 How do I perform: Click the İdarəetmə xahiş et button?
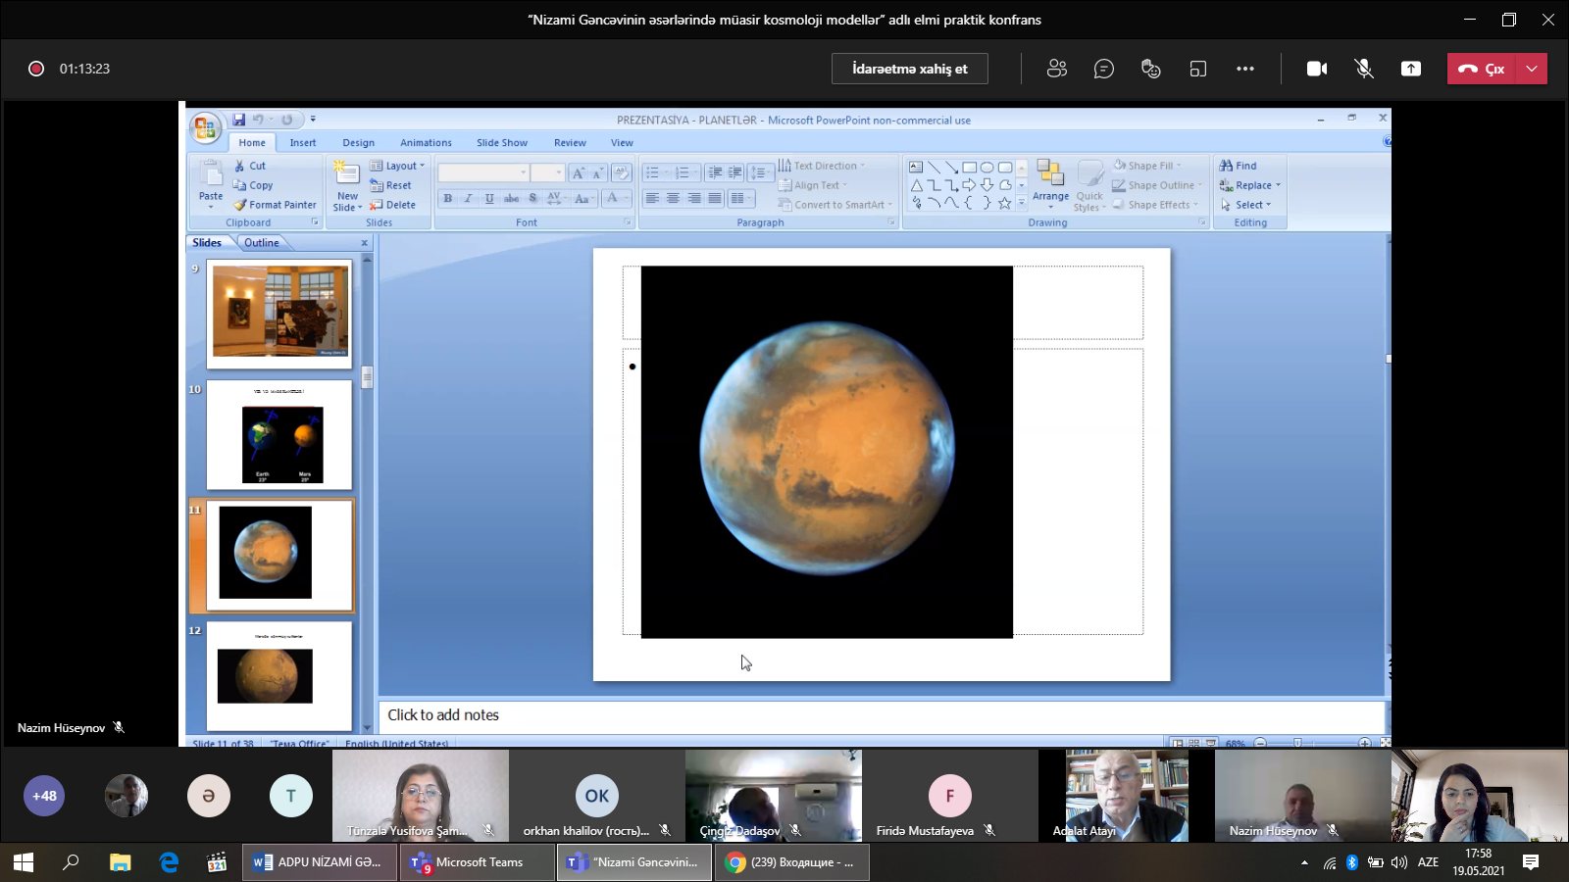tap(909, 69)
